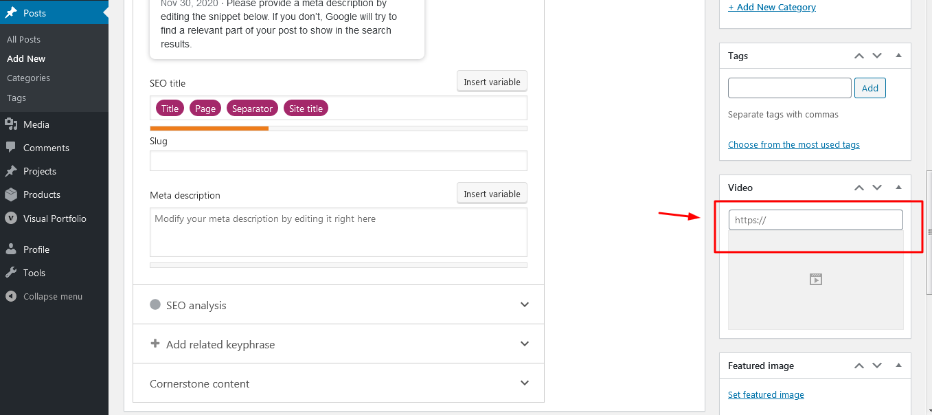Screen dimensions: 932x415
Task: Click the Tools wrench icon
Action: pos(11,273)
